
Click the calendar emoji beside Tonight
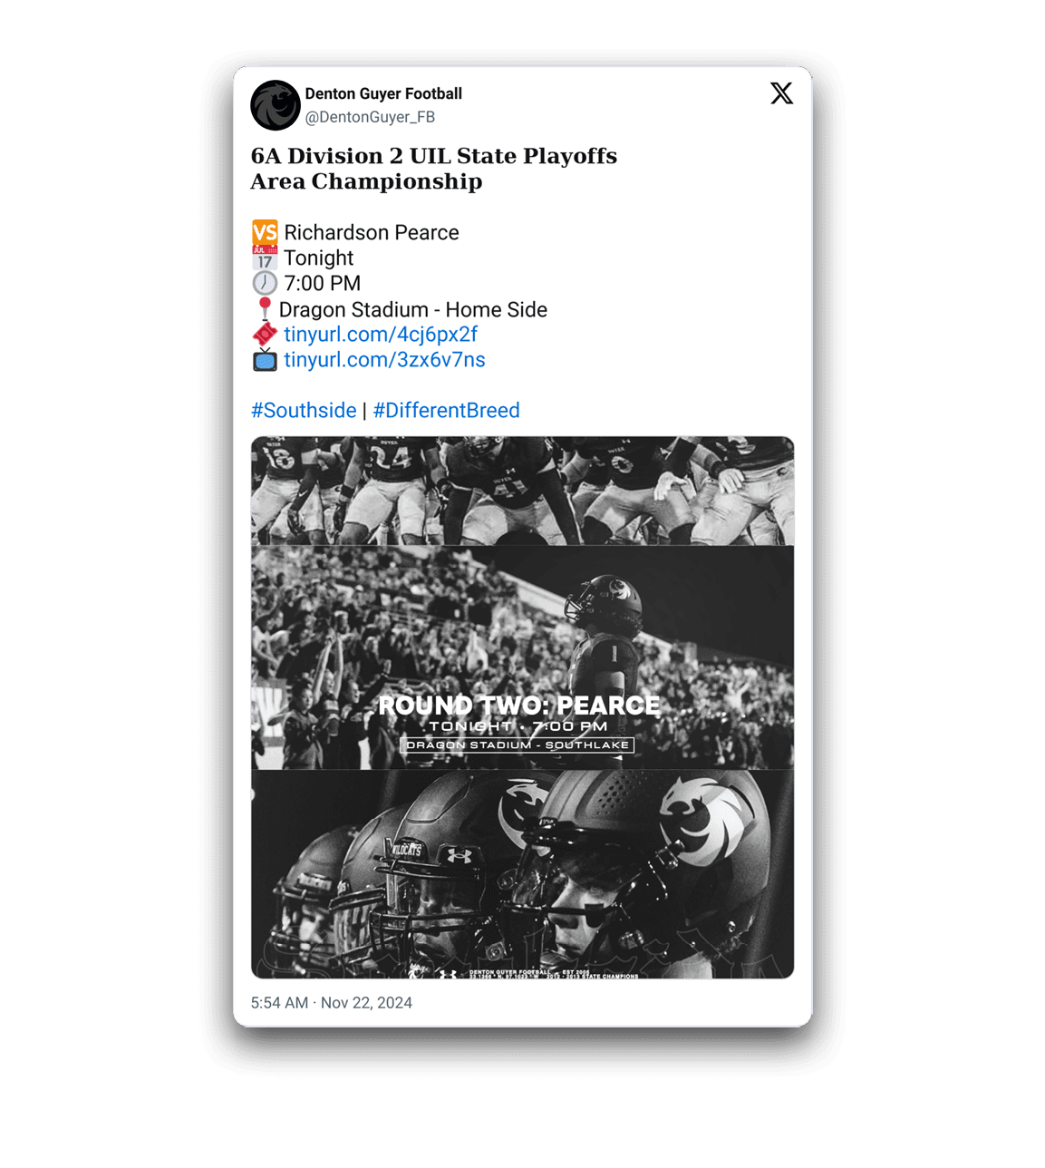[265, 258]
